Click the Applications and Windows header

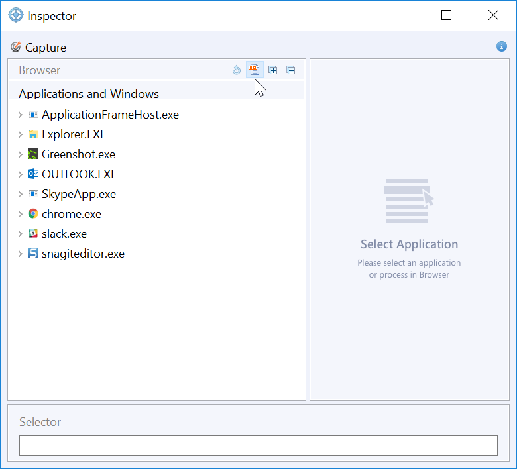(x=89, y=93)
